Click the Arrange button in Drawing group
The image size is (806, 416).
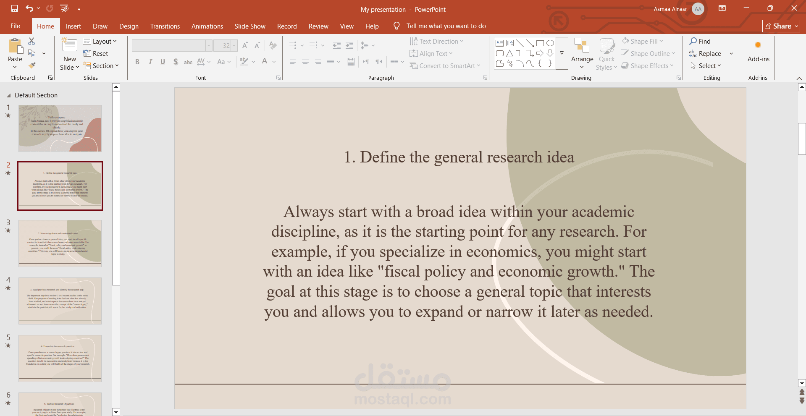(582, 54)
